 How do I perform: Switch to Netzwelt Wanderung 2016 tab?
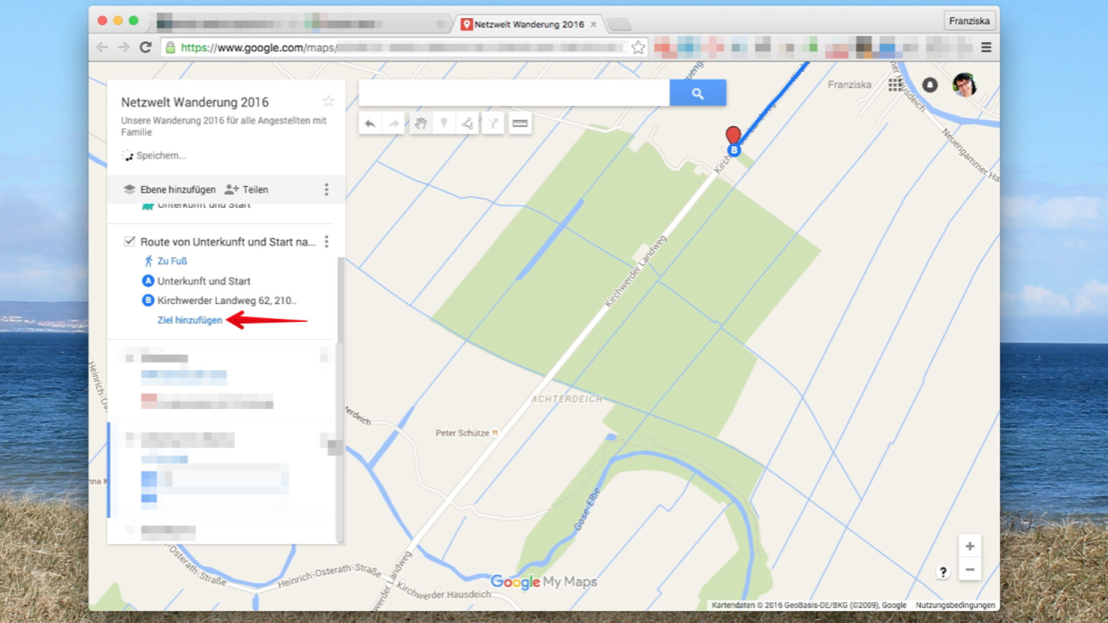pyautogui.click(x=528, y=24)
